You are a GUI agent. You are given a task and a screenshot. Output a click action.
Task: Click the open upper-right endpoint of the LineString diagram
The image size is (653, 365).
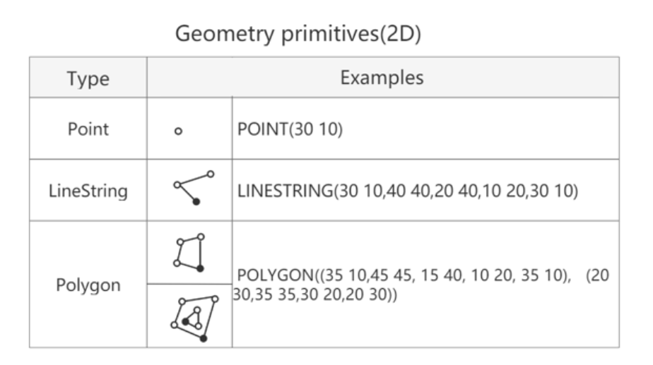210,174
